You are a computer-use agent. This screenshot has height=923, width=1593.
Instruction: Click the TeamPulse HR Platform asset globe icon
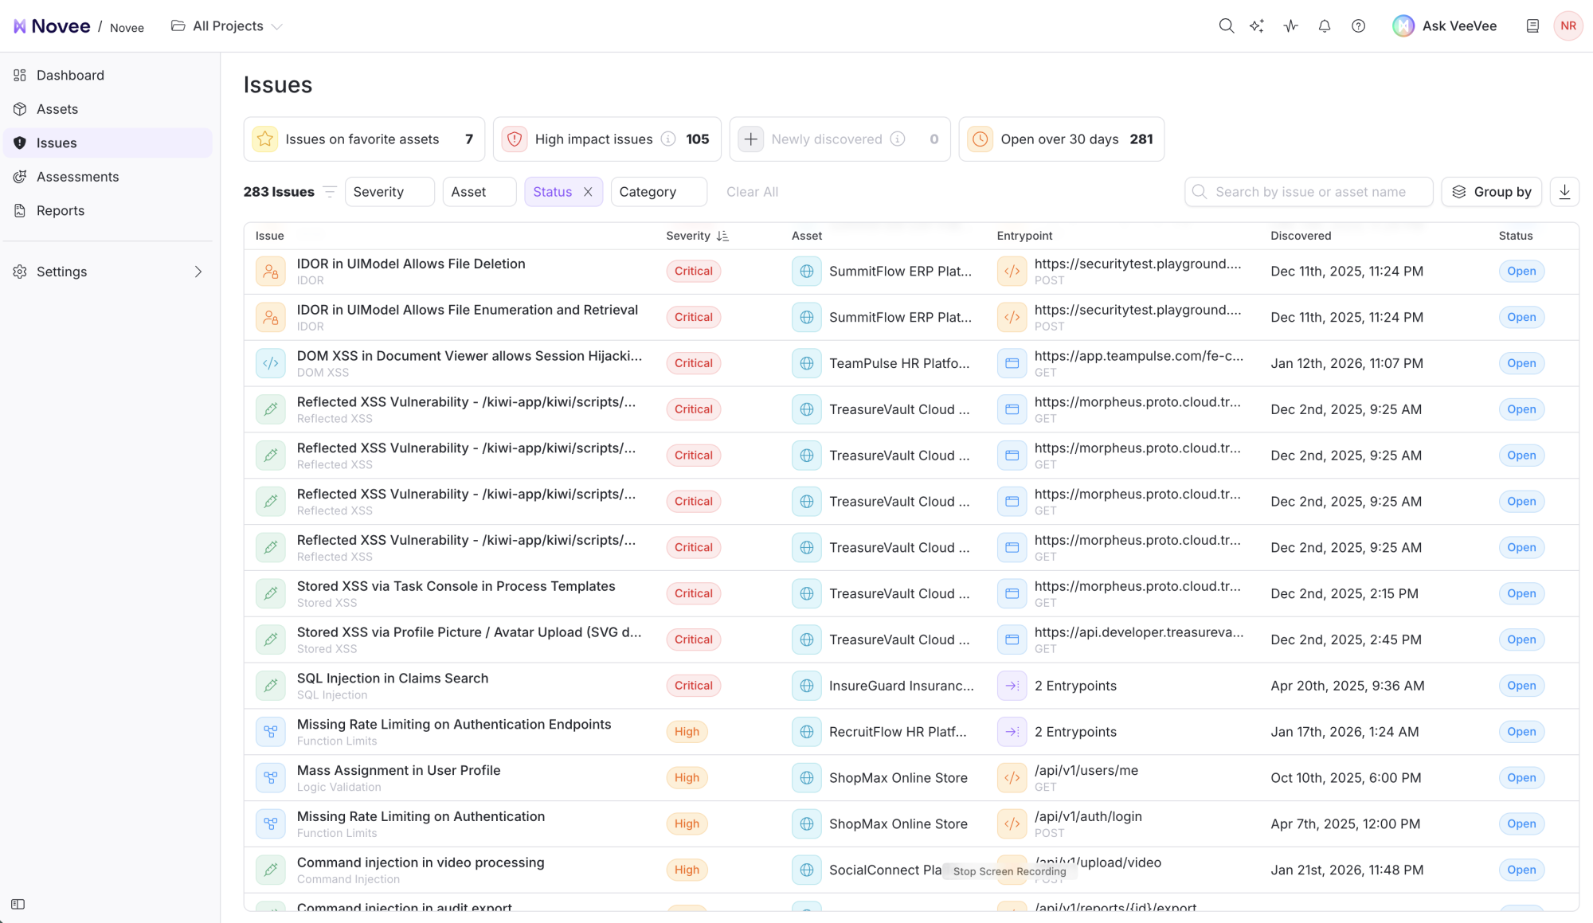807,363
